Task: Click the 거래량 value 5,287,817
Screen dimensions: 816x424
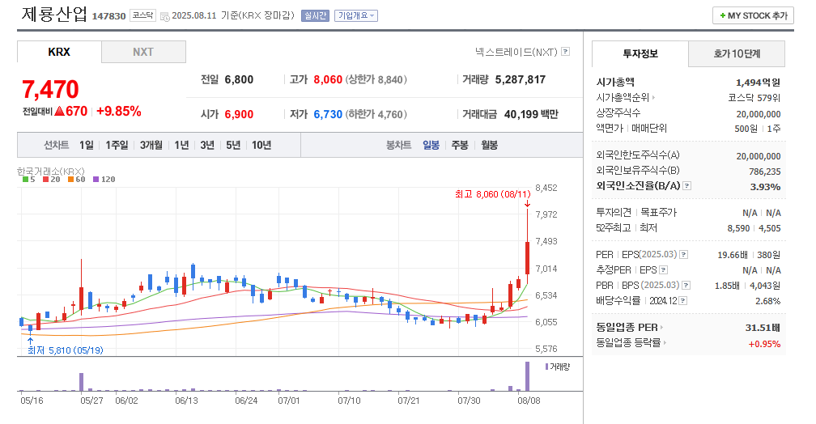Action: pos(520,79)
